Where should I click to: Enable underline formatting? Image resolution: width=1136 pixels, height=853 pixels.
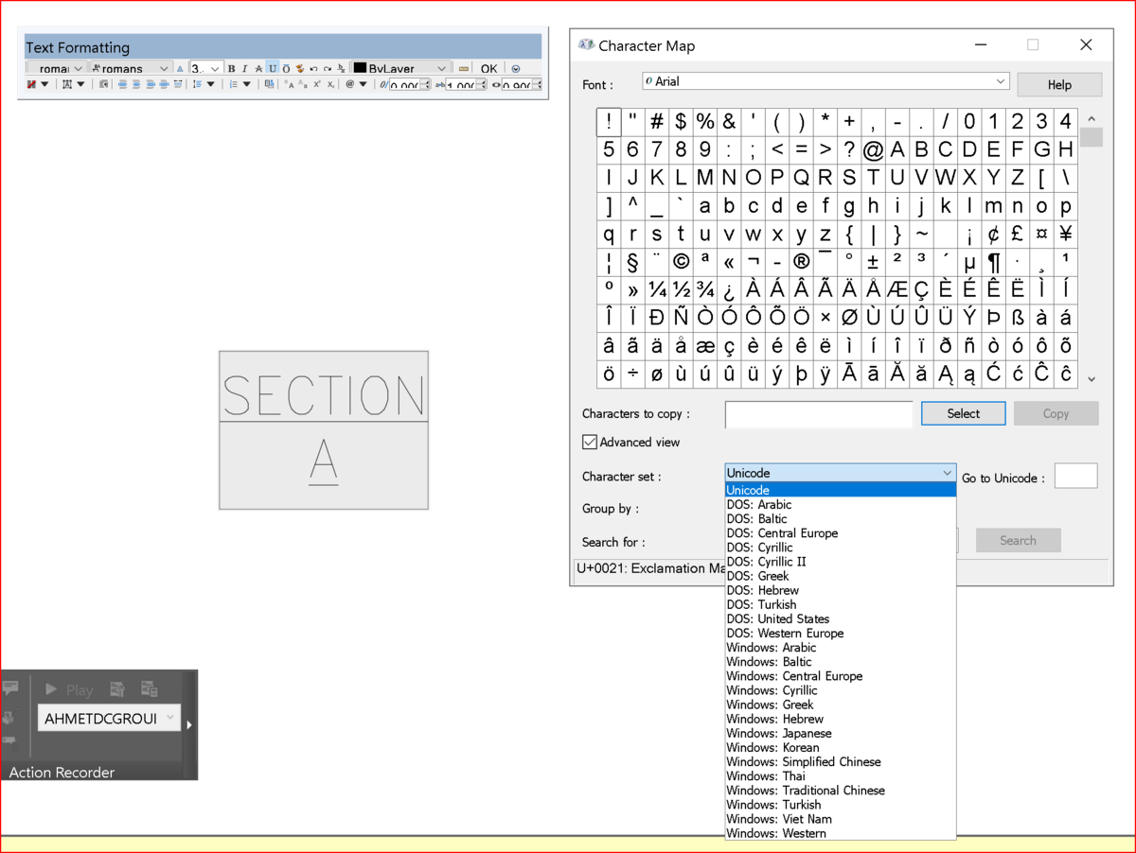[272, 68]
